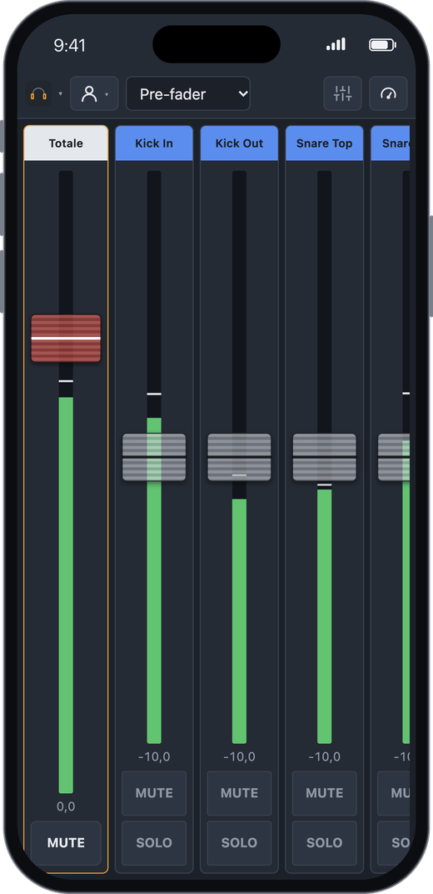Viewport: 433px width, 894px height.
Task: Solo the Kick Out channel
Action: point(239,842)
